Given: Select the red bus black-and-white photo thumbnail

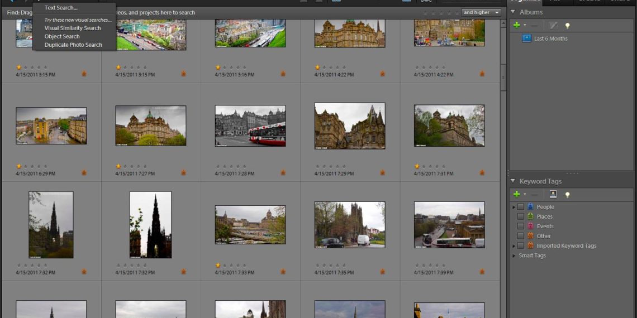Looking at the screenshot, I should (250, 126).
